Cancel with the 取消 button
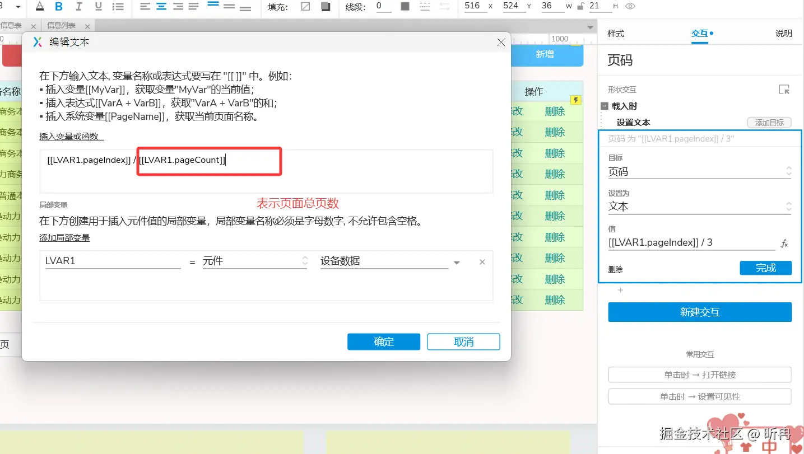This screenshot has height=454, width=804. (x=464, y=342)
